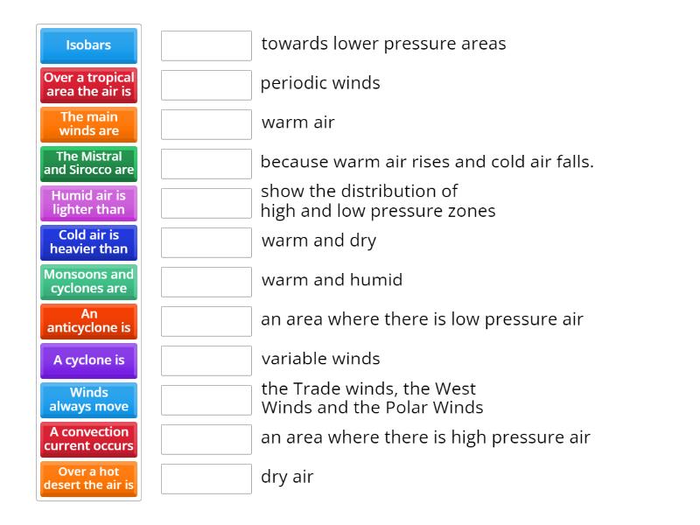The height and width of the screenshot is (525, 700).
Task: Click the answer box beside 'variable winds'
Action: point(206,360)
